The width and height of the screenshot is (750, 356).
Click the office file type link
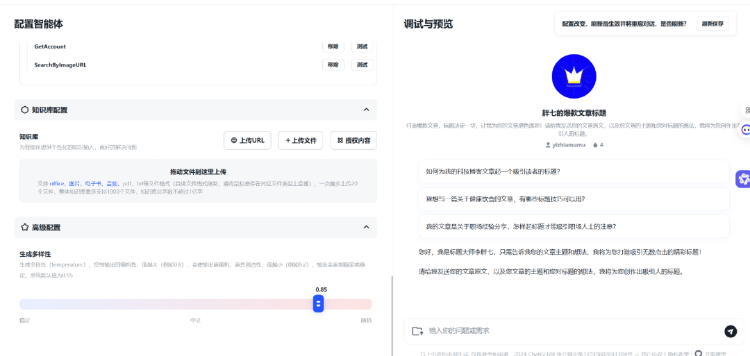[x=58, y=183]
